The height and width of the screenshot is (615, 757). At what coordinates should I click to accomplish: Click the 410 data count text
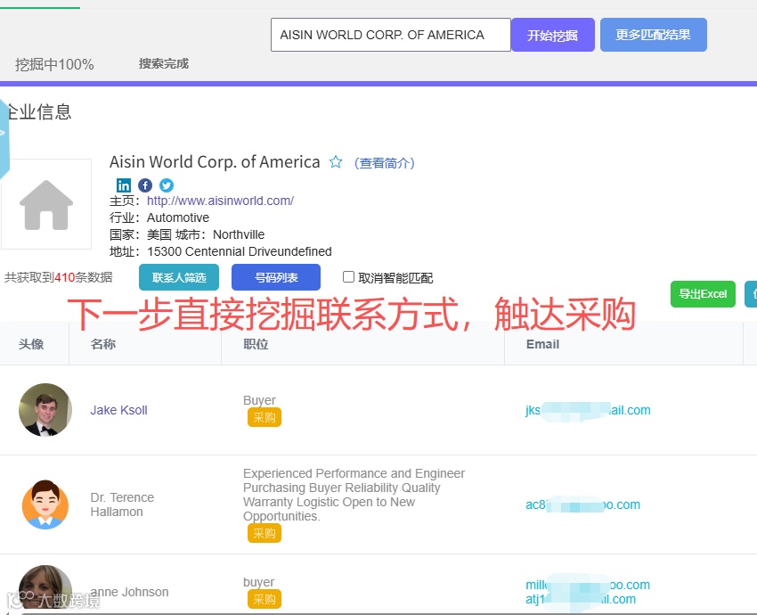tap(65, 277)
